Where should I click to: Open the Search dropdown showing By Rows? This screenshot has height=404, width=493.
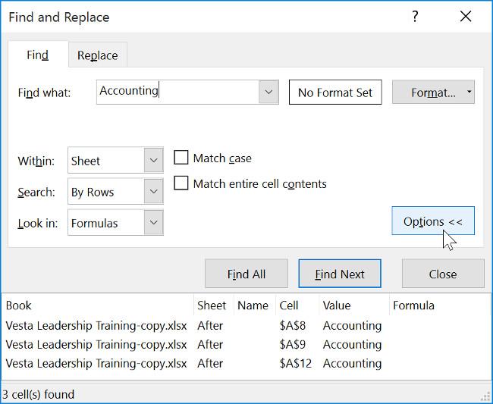pyautogui.click(x=115, y=192)
